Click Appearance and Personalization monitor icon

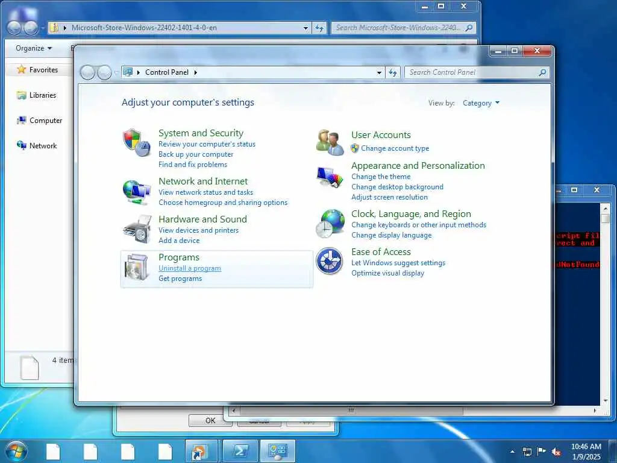pyautogui.click(x=330, y=177)
